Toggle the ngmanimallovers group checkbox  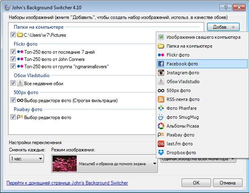[13, 66]
